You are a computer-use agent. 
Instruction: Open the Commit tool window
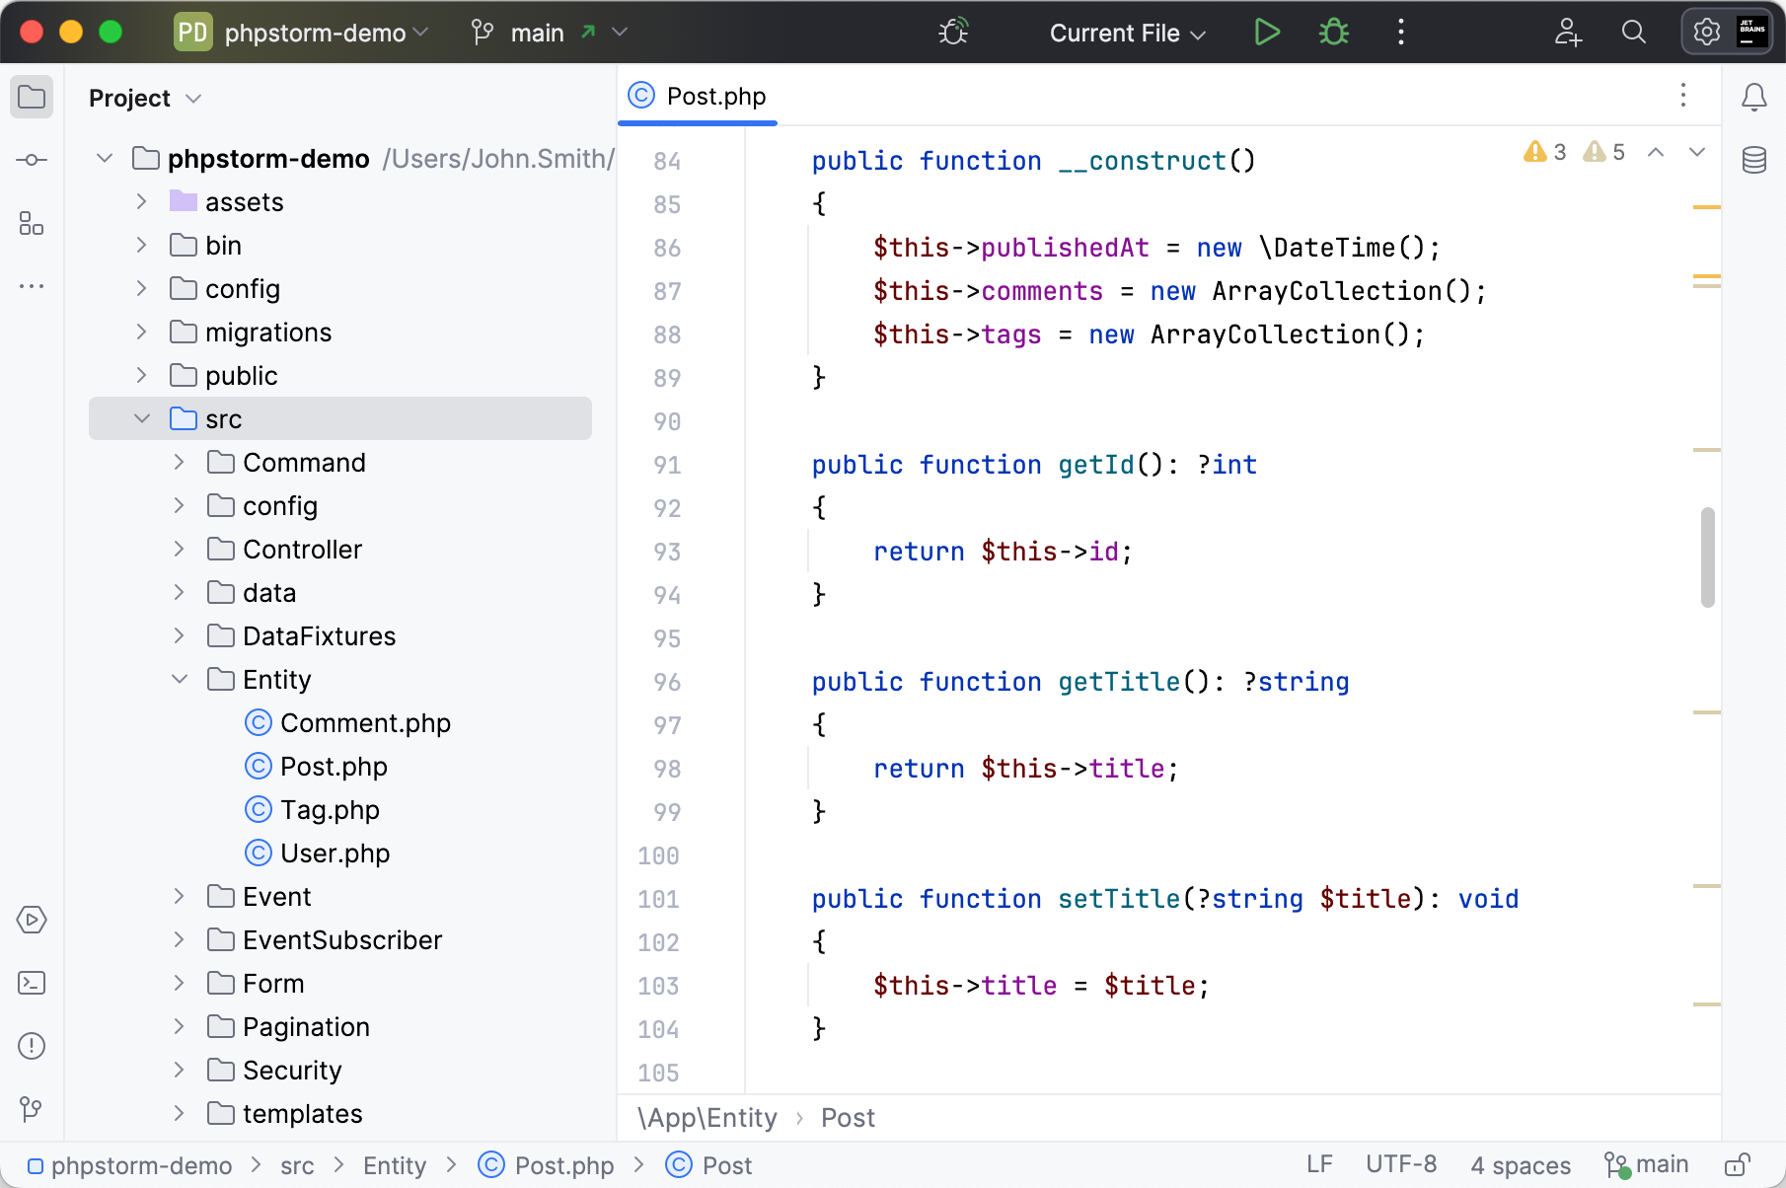pos(32,160)
